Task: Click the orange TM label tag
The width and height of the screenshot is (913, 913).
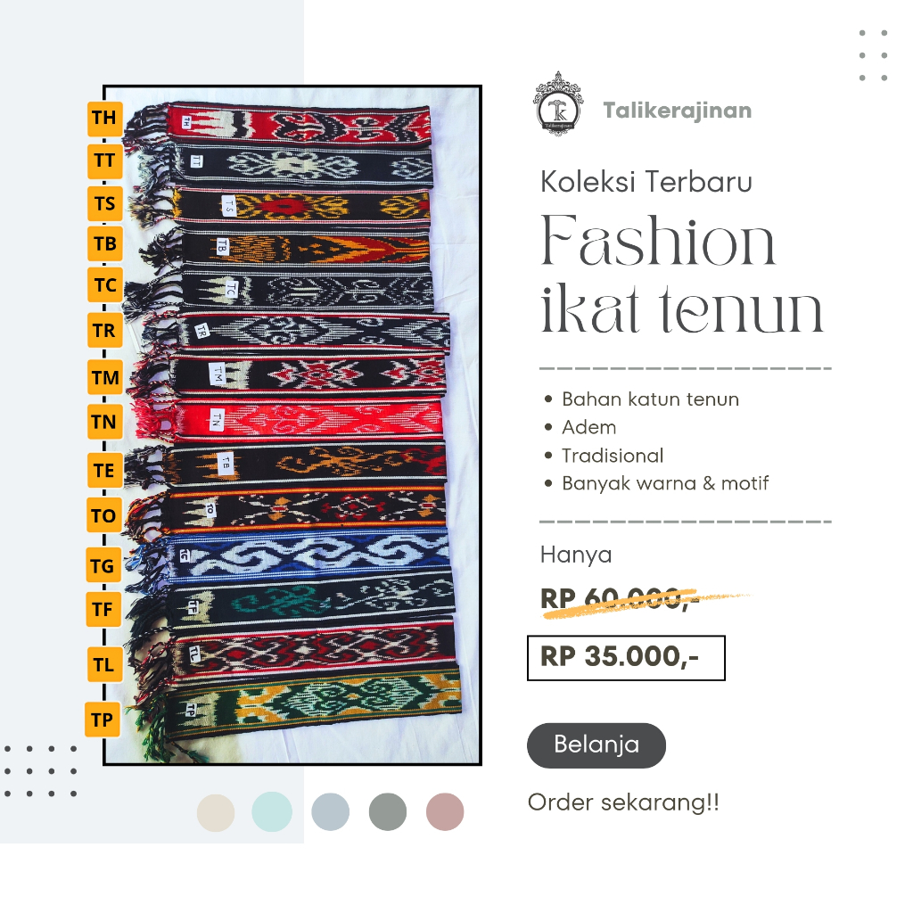Action: tap(105, 378)
